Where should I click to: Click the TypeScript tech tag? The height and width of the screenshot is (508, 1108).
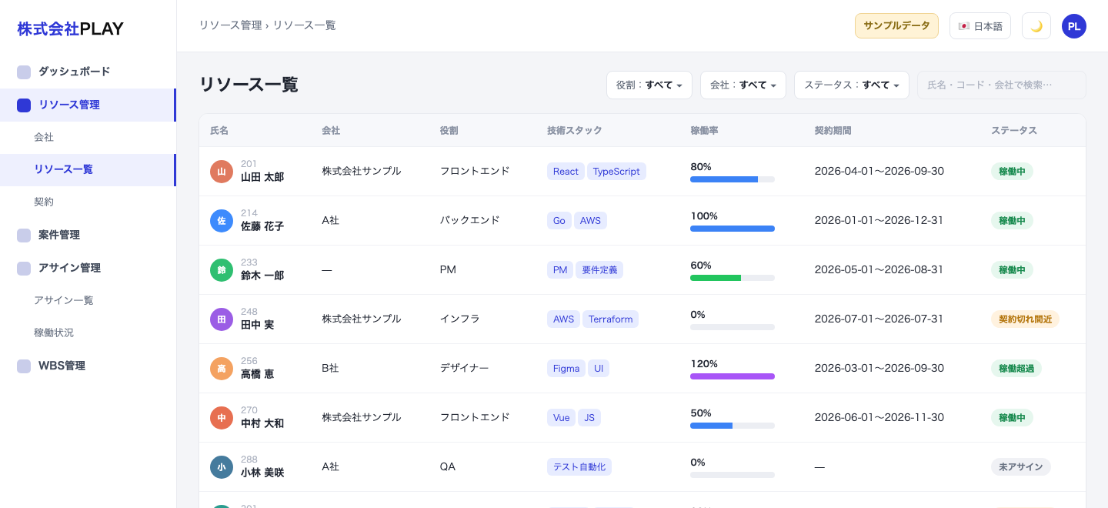(x=616, y=172)
